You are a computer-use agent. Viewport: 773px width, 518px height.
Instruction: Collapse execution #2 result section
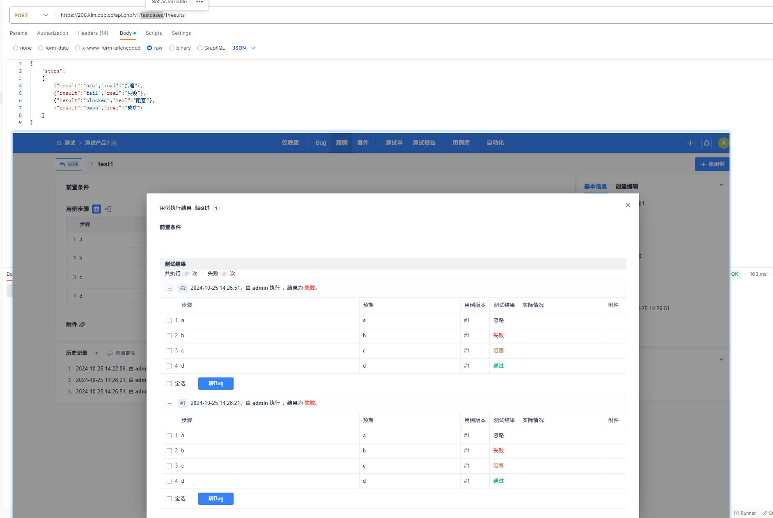pyautogui.click(x=169, y=288)
